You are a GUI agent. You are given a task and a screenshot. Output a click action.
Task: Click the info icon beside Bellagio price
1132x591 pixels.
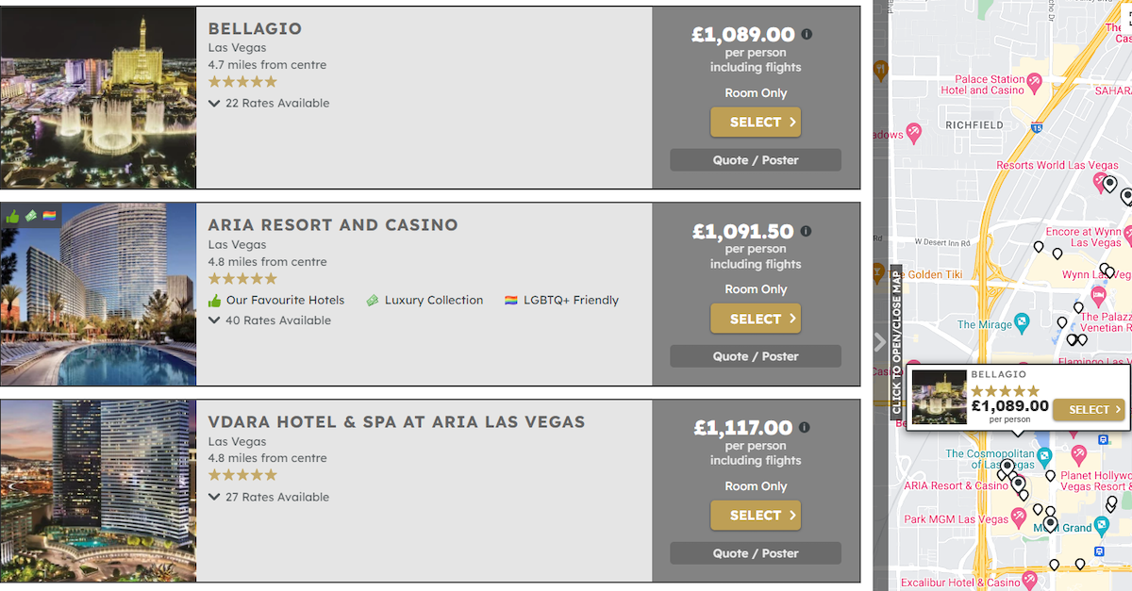807,34
